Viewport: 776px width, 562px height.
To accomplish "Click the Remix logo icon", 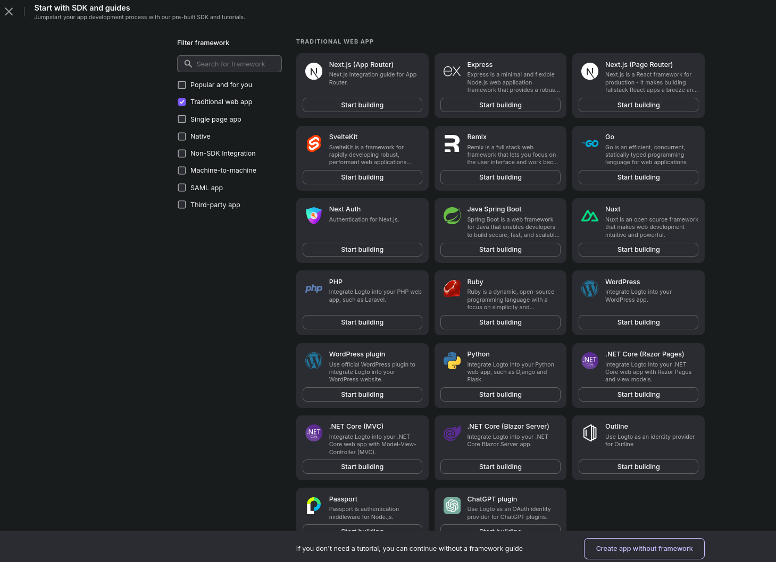I will click(x=452, y=143).
